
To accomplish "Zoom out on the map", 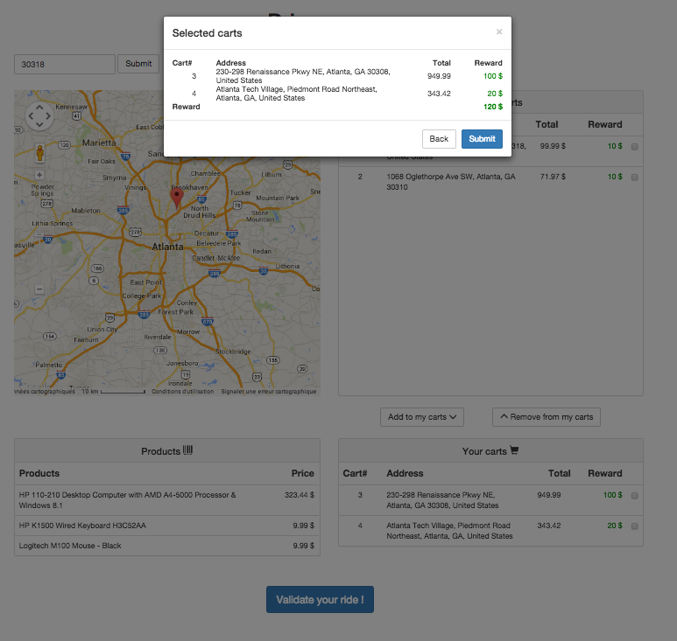I will click(x=39, y=289).
